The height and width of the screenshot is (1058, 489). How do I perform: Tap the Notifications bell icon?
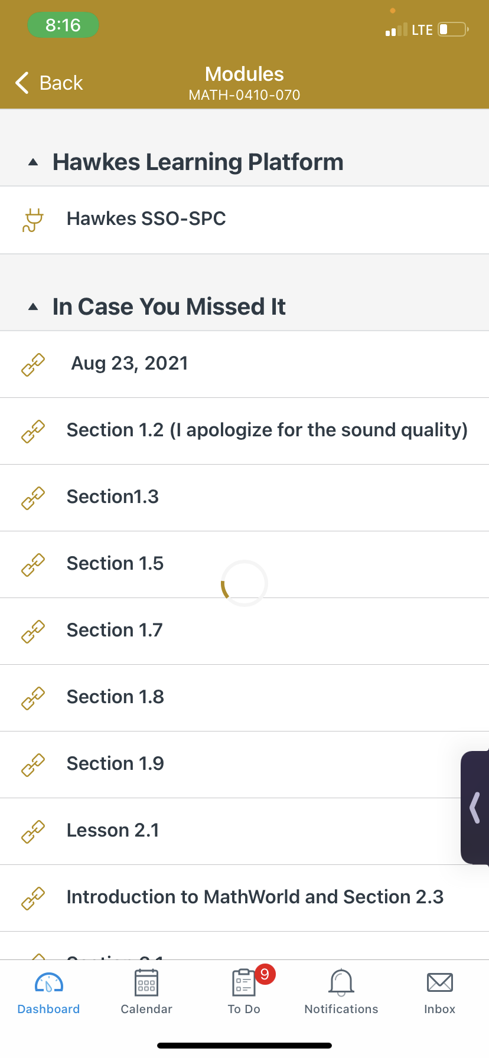coord(341,982)
